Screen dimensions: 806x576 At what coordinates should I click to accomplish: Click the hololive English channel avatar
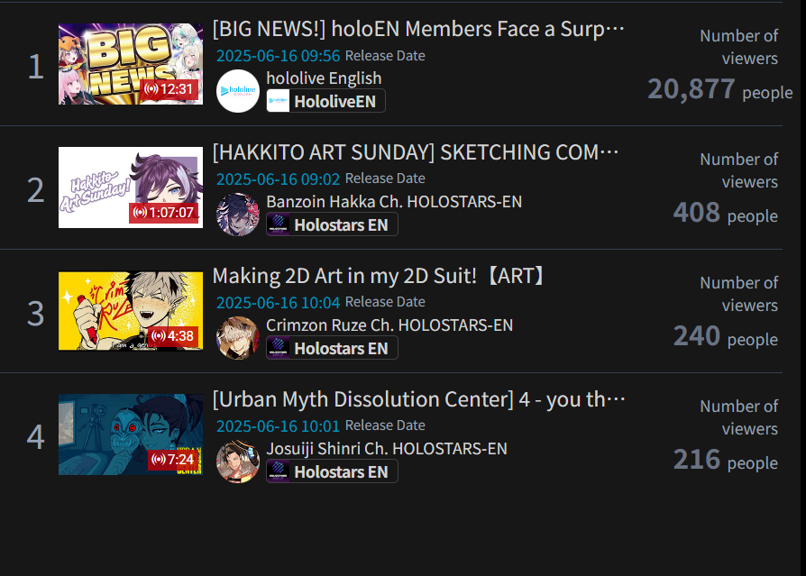237,91
